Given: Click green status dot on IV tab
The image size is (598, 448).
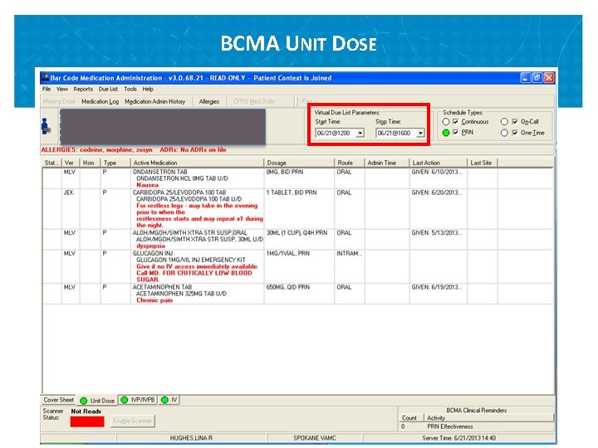Looking at the screenshot, I should pyautogui.click(x=164, y=400).
